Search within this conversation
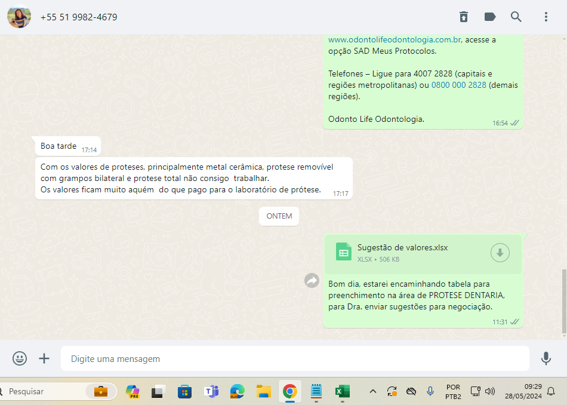Image resolution: width=567 pixels, height=405 pixels. (516, 17)
